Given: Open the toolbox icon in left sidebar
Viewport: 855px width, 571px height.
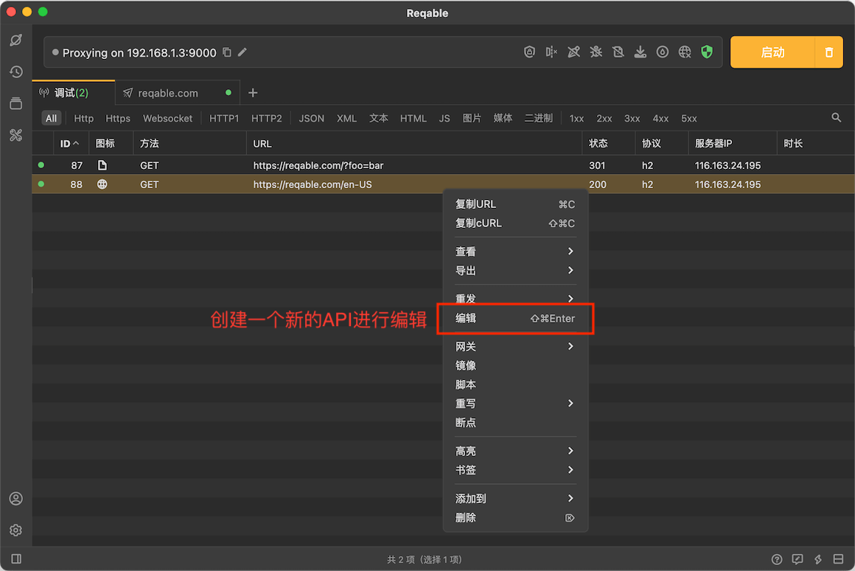Looking at the screenshot, I should pyautogui.click(x=15, y=135).
